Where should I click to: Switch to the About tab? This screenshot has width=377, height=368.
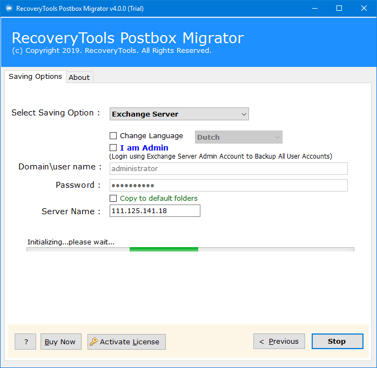point(79,77)
